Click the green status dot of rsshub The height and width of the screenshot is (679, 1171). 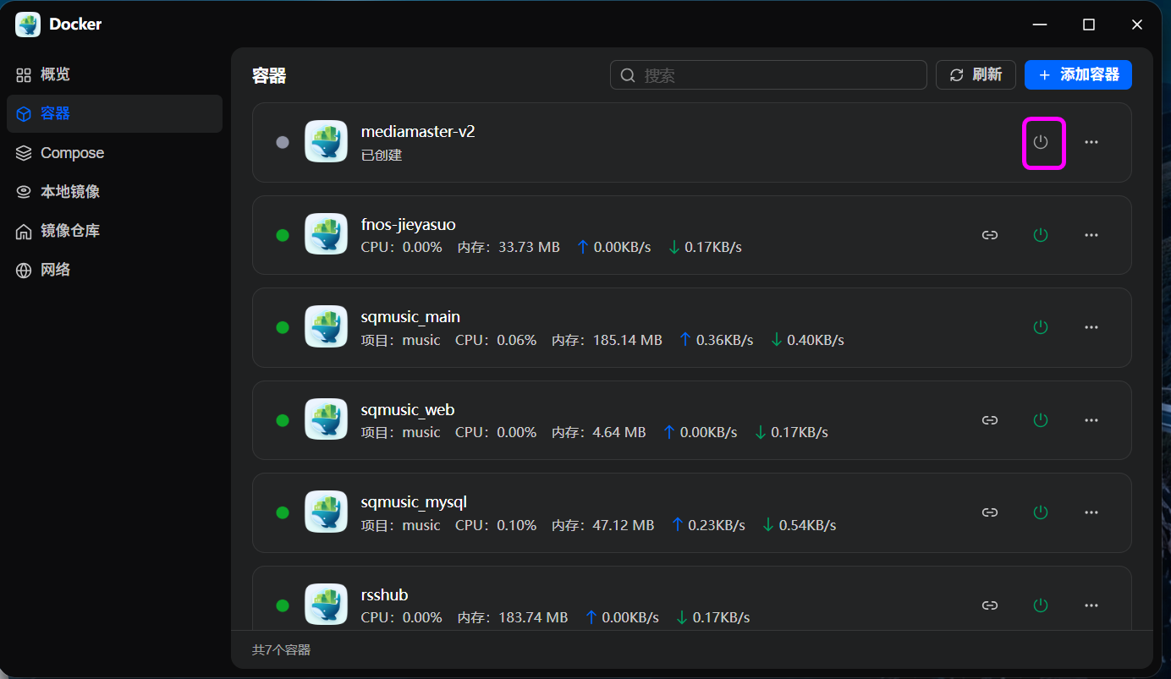283,605
